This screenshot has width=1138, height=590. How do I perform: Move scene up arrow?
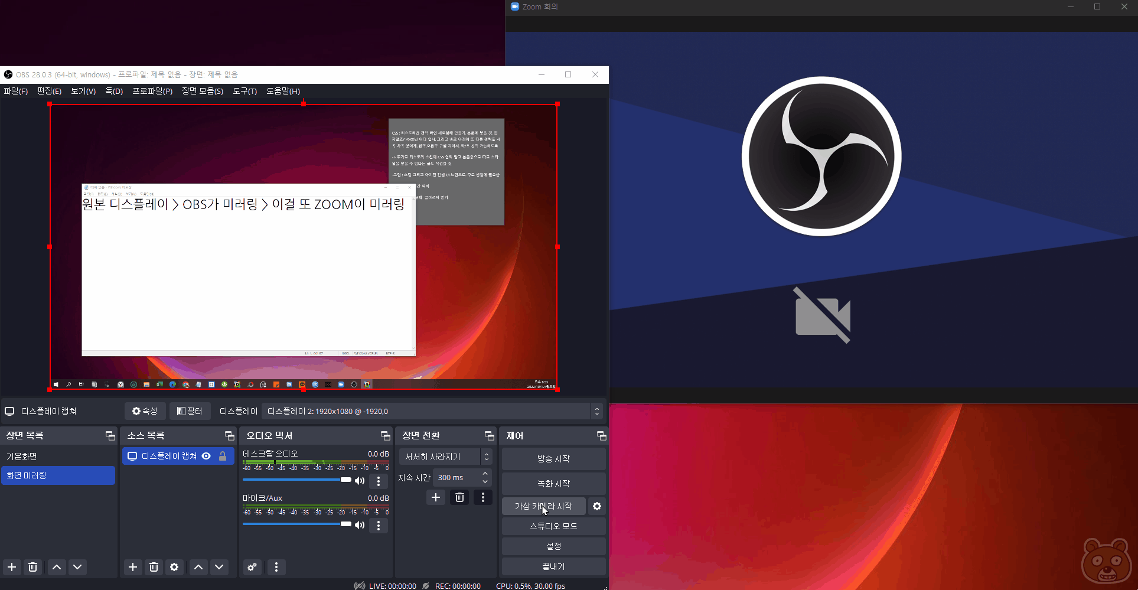(57, 567)
